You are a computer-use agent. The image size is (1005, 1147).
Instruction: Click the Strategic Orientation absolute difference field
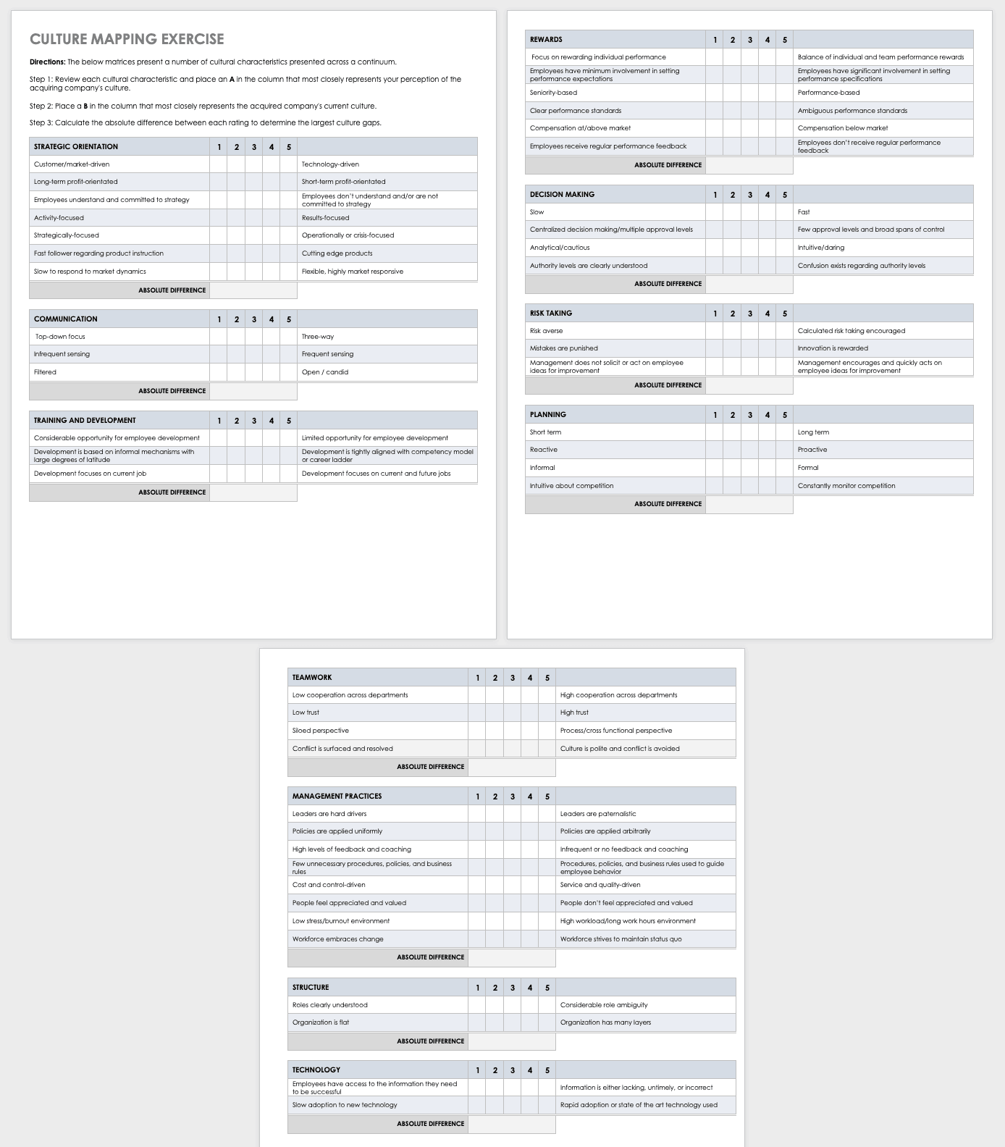pos(253,290)
